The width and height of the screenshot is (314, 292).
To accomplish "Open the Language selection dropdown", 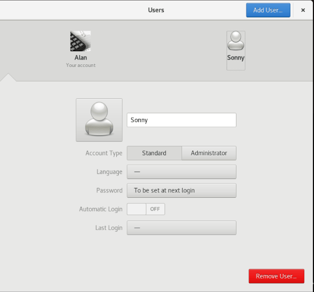I will click(x=182, y=172).
